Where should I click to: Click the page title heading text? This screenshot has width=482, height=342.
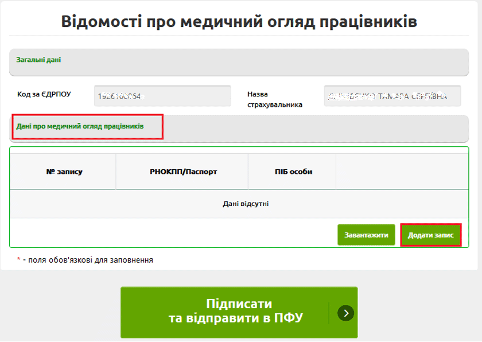(239, 22)
